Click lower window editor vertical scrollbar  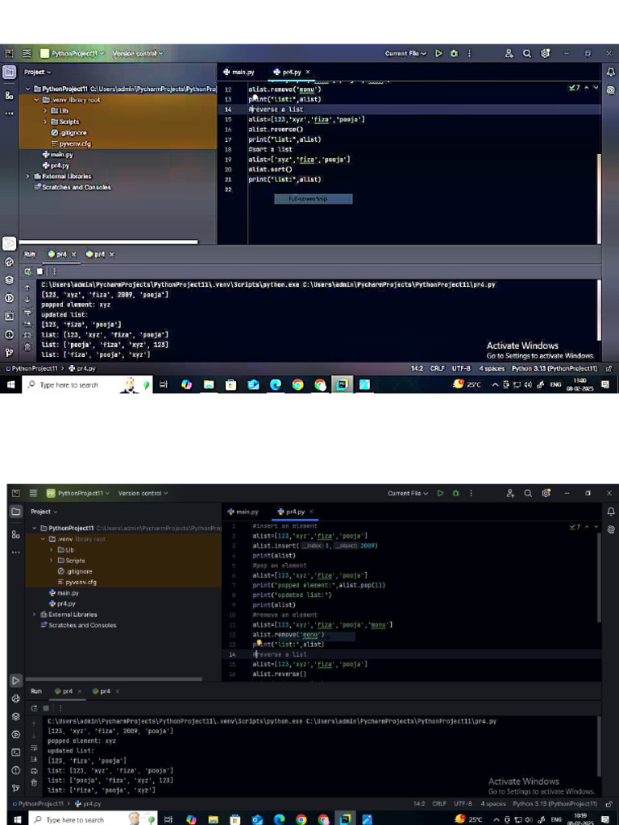pos(599,577)
